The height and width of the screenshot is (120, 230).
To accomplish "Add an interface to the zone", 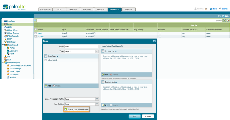I will [48, 86].
